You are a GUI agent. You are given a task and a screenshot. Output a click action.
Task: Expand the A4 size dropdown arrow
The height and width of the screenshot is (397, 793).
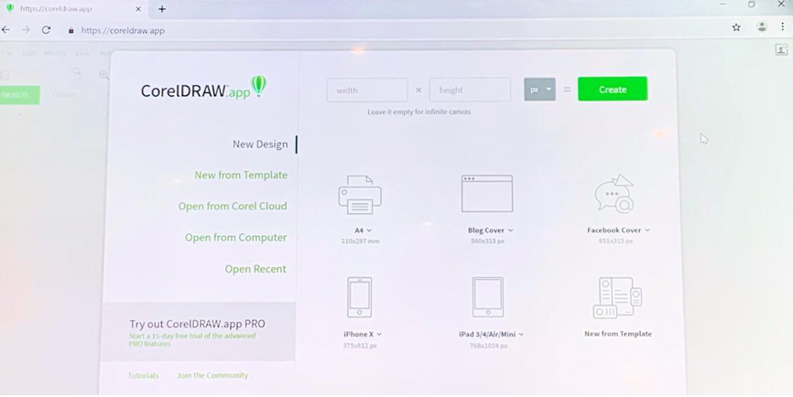(x=369, y=231)
